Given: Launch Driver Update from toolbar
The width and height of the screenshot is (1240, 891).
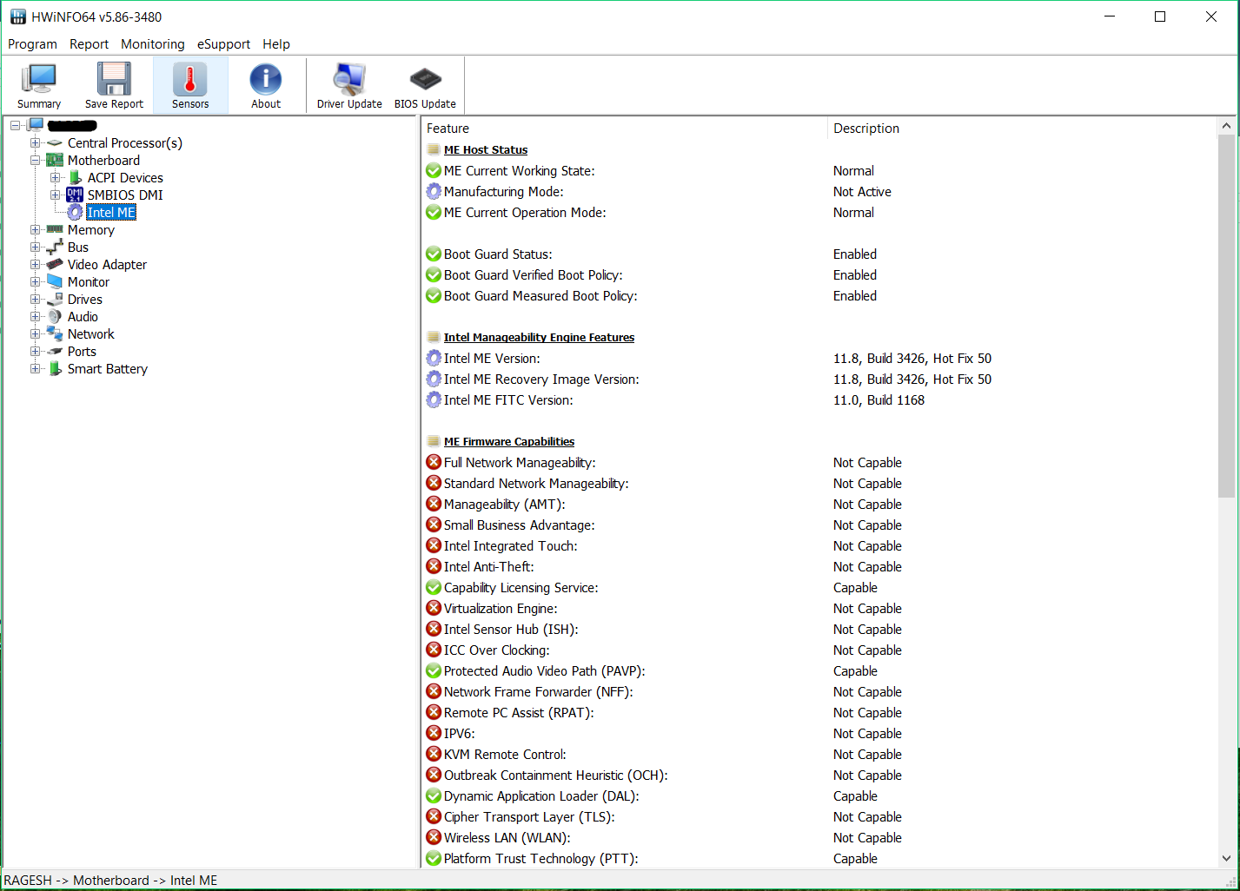Looking at the screenshot, I should coord(349,86).
